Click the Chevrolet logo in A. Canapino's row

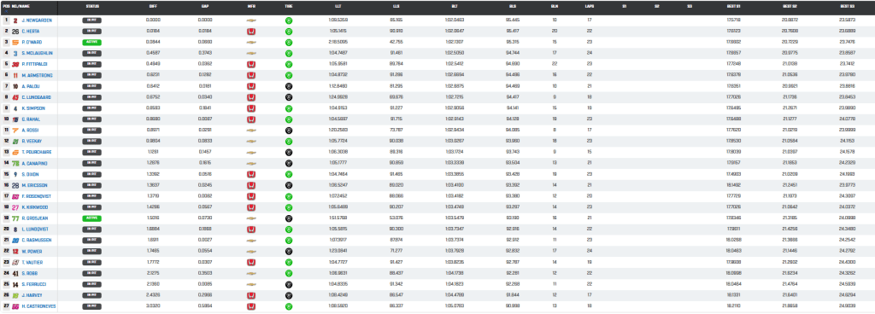coord(252,163)
